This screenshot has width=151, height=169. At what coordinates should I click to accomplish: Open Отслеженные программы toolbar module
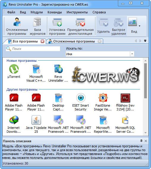pyautogui.click(x=17, y=26)
